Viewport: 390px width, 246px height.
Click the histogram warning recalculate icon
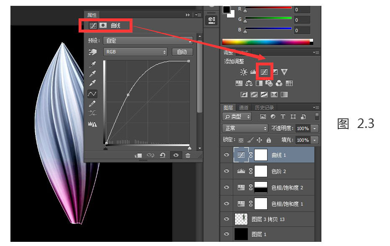click(x=92, y=124)
